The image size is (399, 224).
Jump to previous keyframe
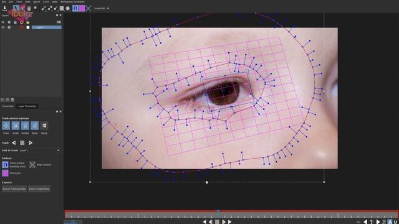click(365, 222)
